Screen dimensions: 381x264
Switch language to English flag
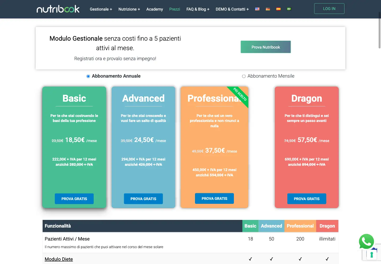(x=257, y=9)
